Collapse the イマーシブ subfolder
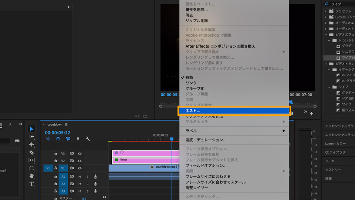The image size is (355, 200). (329, 70)
